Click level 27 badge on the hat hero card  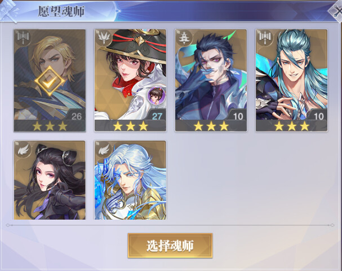pos(157,116)
